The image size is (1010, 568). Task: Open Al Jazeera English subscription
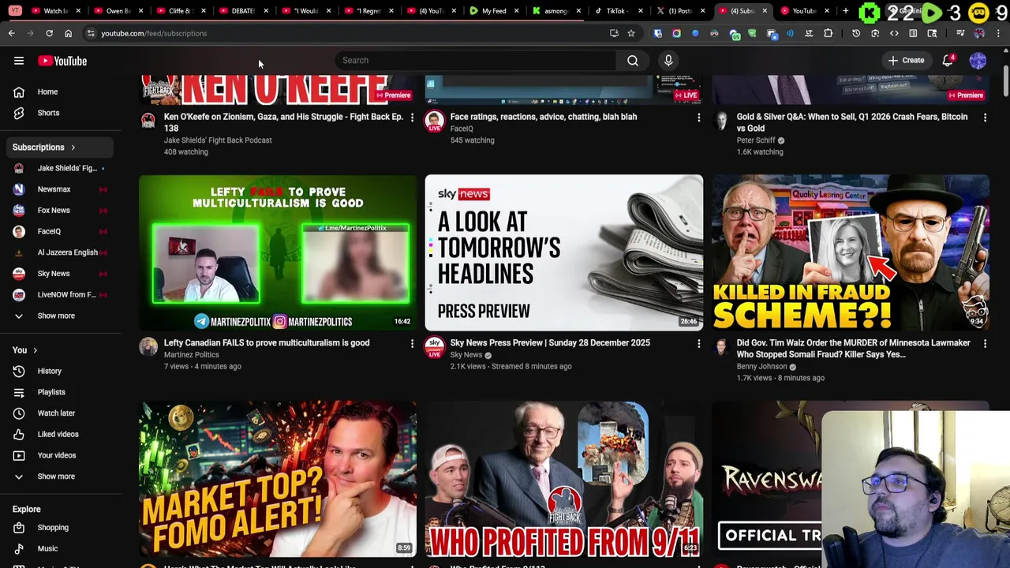[x=61, y=252]
